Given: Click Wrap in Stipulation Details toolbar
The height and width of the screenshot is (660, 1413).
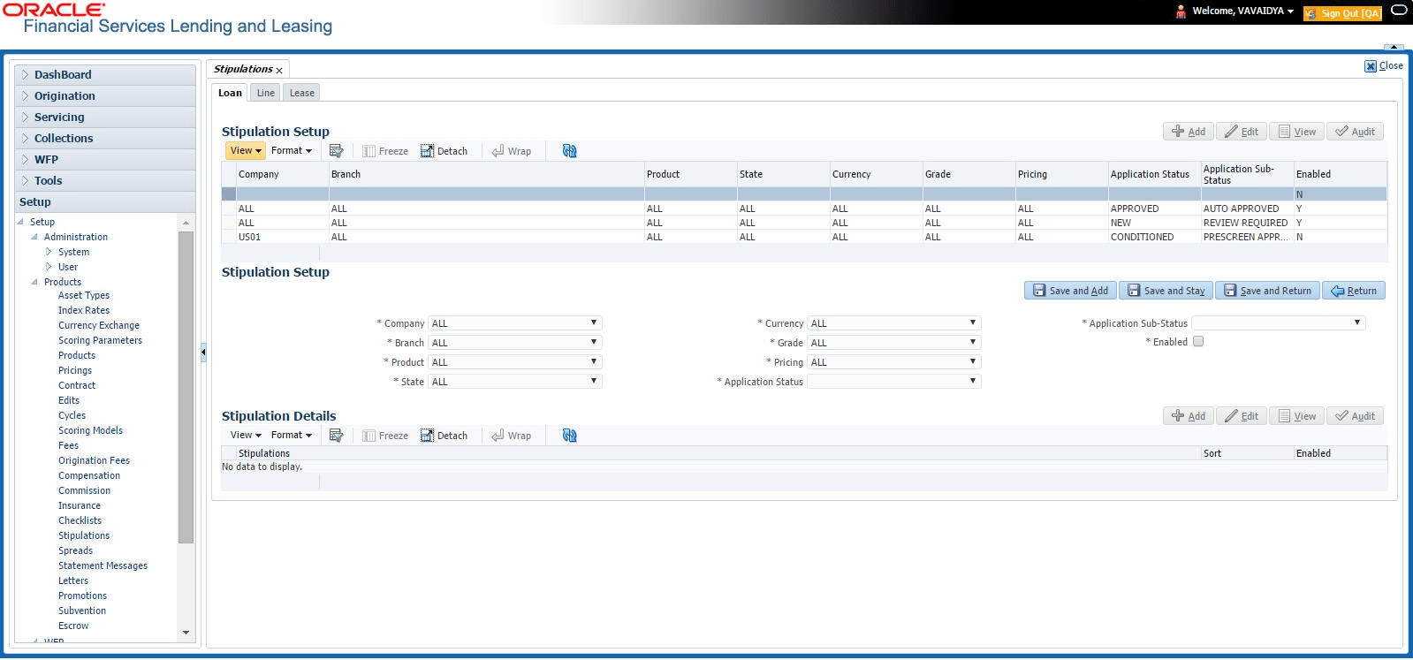Looking at the screenshot, I should coord(512,436).
